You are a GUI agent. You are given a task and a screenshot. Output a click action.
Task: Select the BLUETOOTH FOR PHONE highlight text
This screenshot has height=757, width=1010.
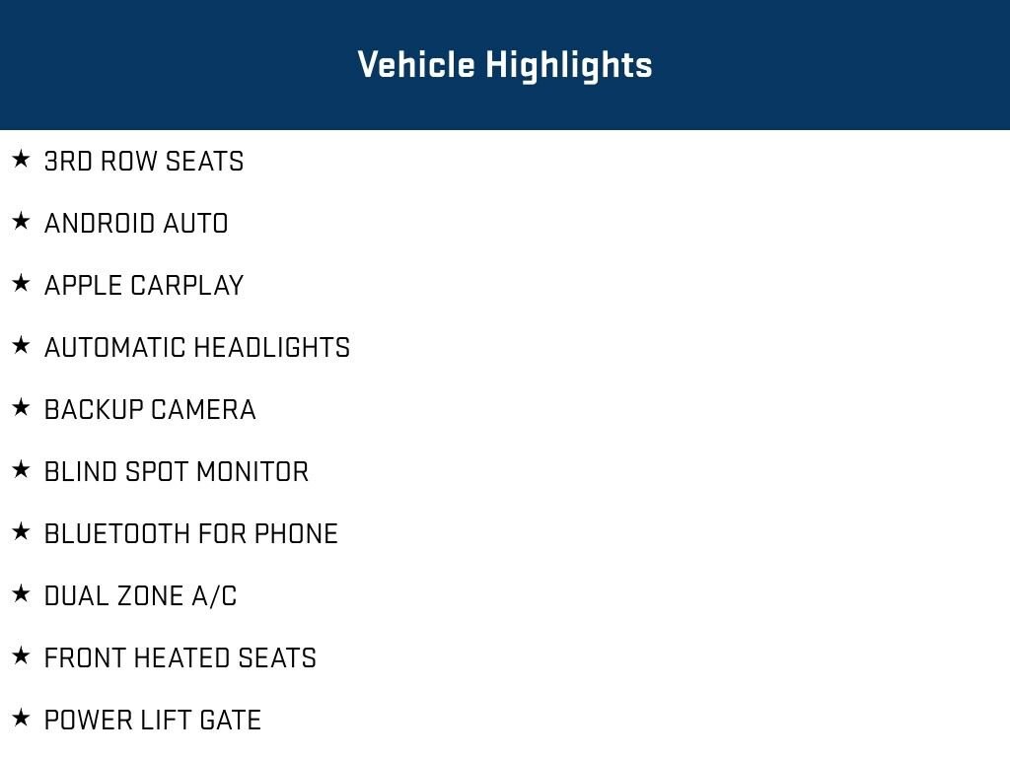click(x=191, y=534)
